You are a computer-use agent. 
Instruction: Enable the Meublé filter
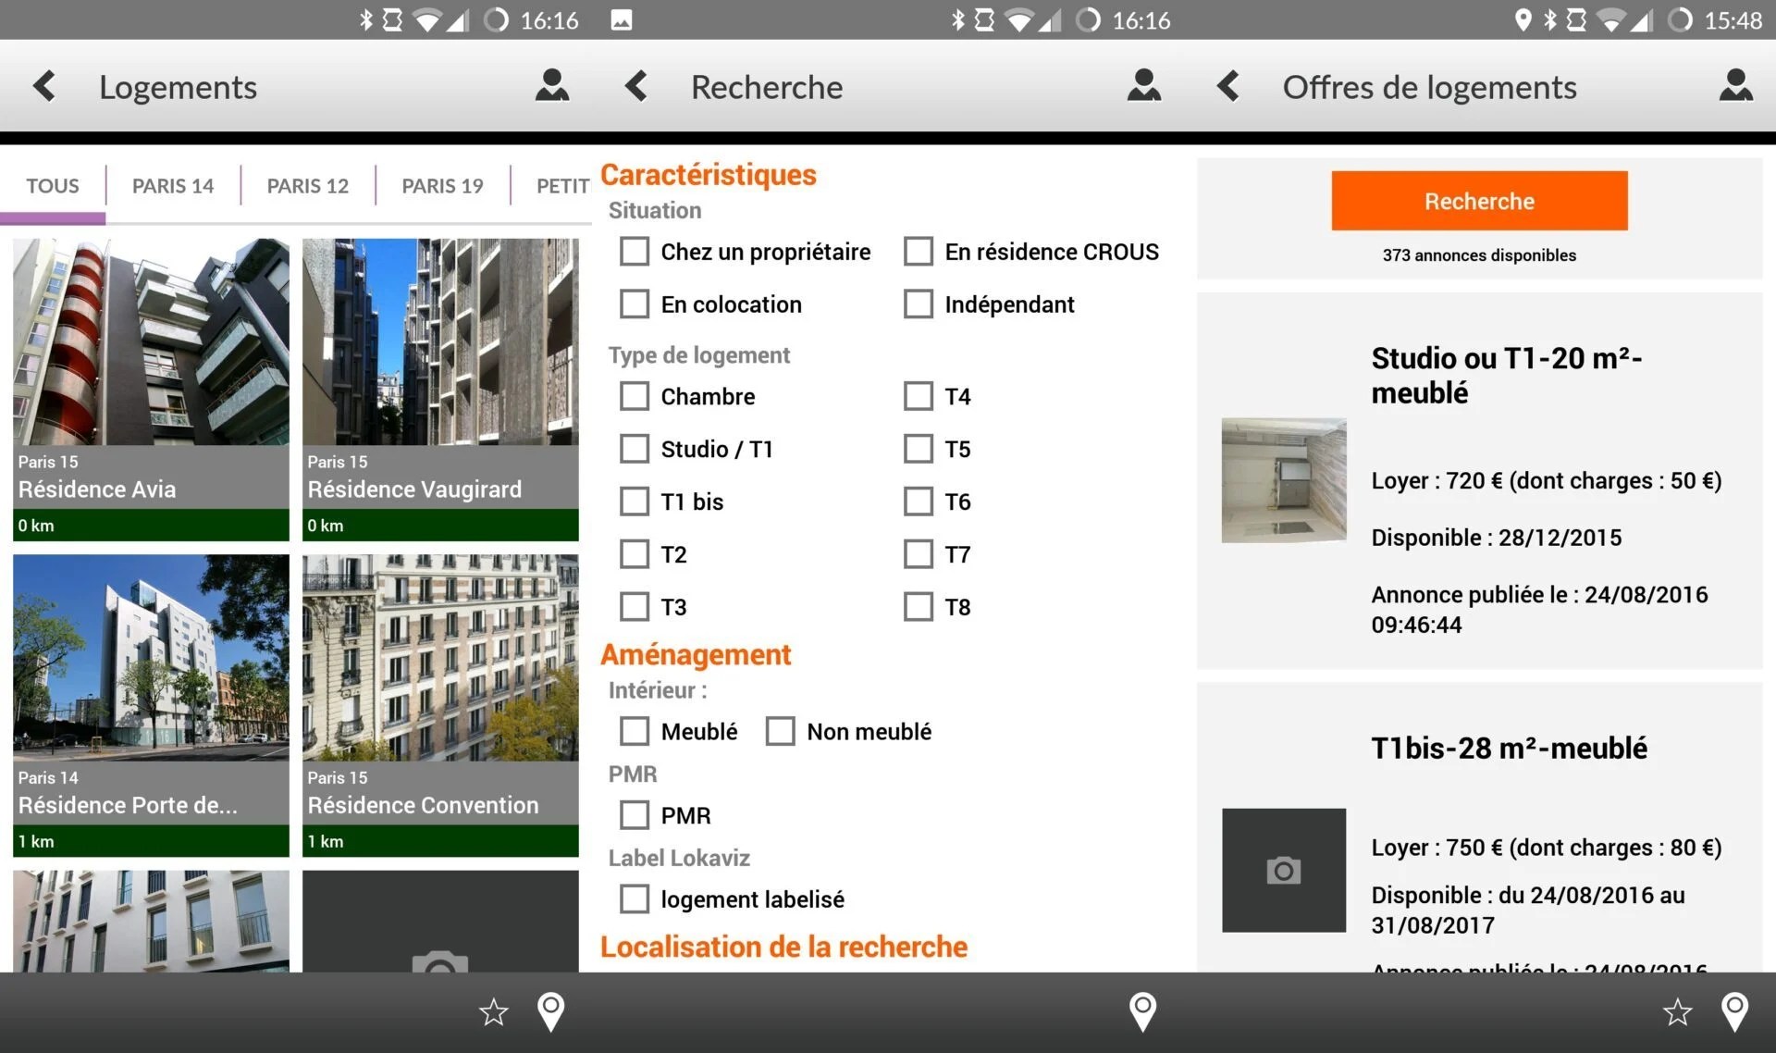point(634,731)
